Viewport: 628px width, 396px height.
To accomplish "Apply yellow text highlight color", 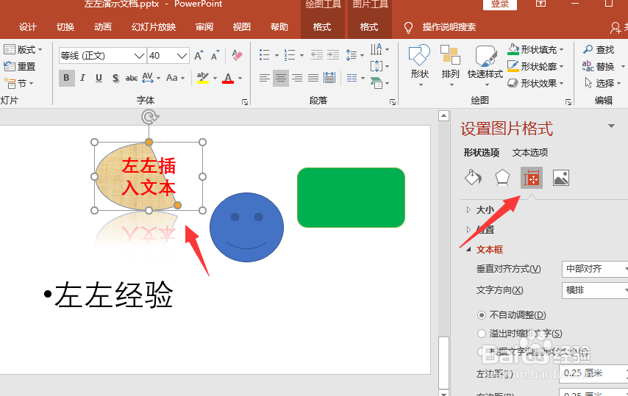I will (203, 78).
